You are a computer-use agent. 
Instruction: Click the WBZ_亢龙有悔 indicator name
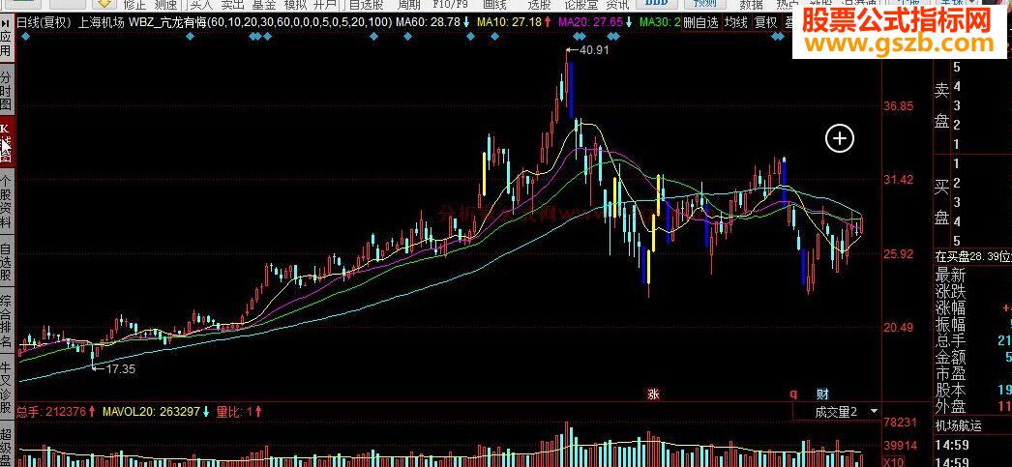[167, 22]
